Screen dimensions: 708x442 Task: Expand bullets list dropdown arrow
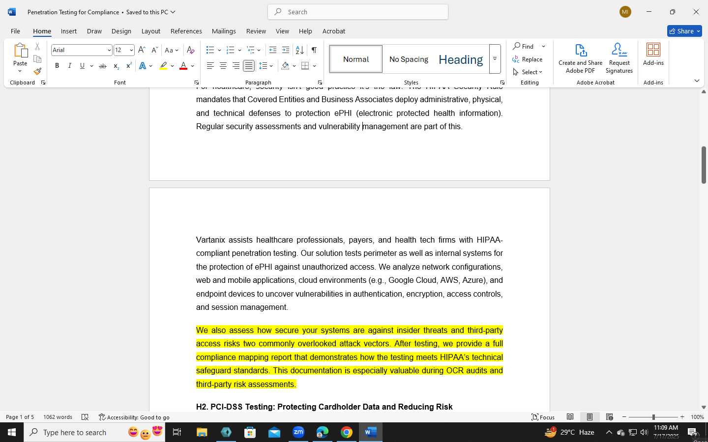click(219, 50)
